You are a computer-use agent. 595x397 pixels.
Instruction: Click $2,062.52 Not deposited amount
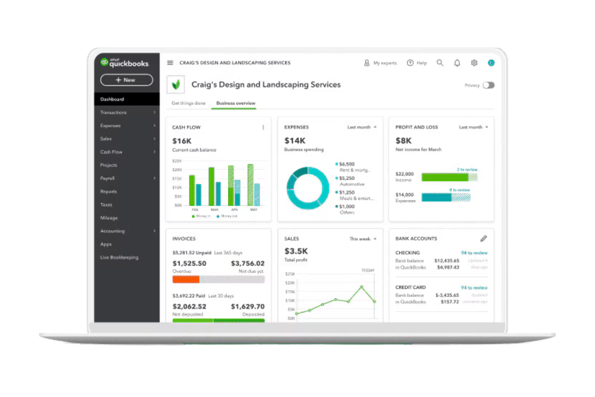[x=189, y=306]
